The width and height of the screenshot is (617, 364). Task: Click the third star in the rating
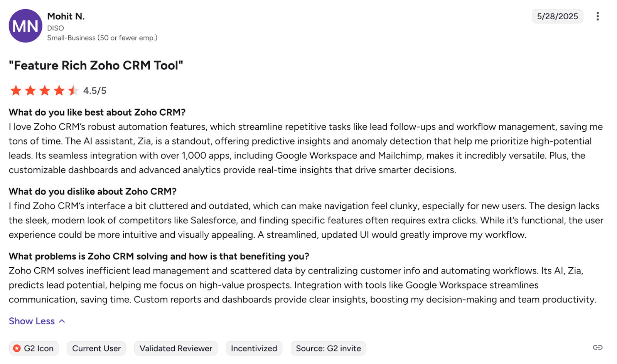pos(44,90)
